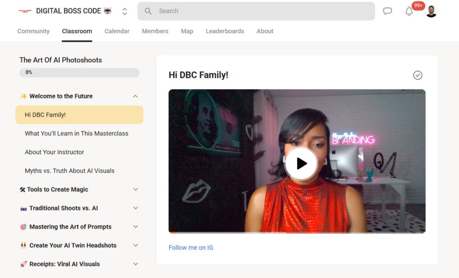The image size is (459, 278).
Task: Click The Art Of AI Photoshoots title
Action: pyautogui.click(x=61, y=60)
